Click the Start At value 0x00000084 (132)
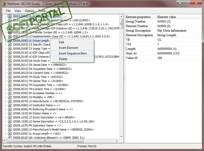This screenshot has width=204, height=151. click(168, 53)
